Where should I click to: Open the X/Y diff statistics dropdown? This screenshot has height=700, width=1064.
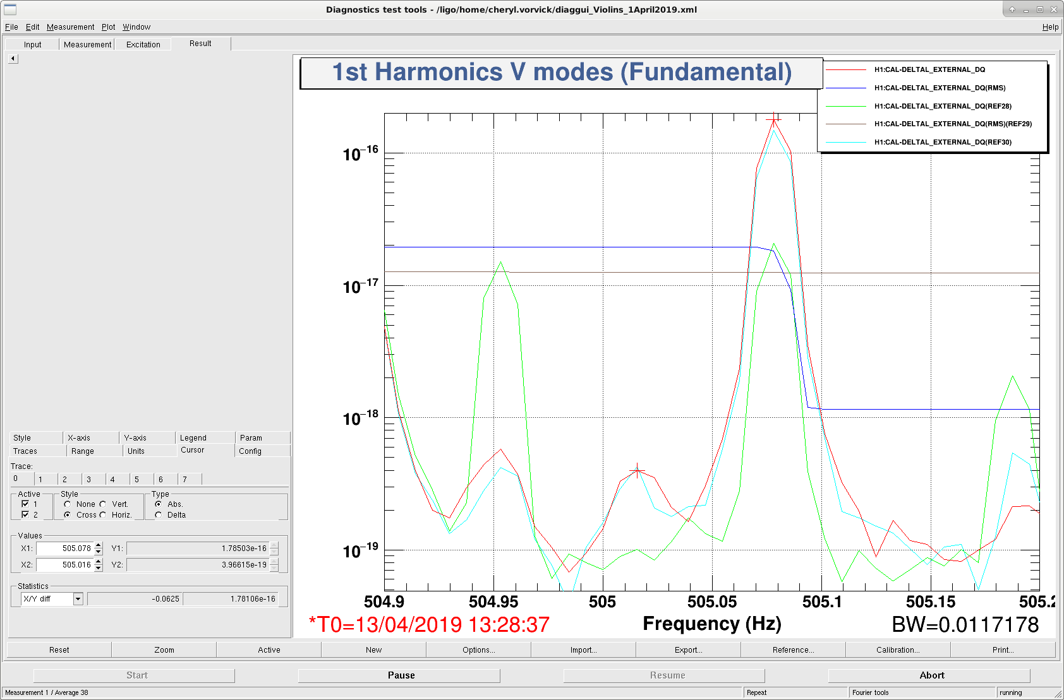(x=78, y=599)
